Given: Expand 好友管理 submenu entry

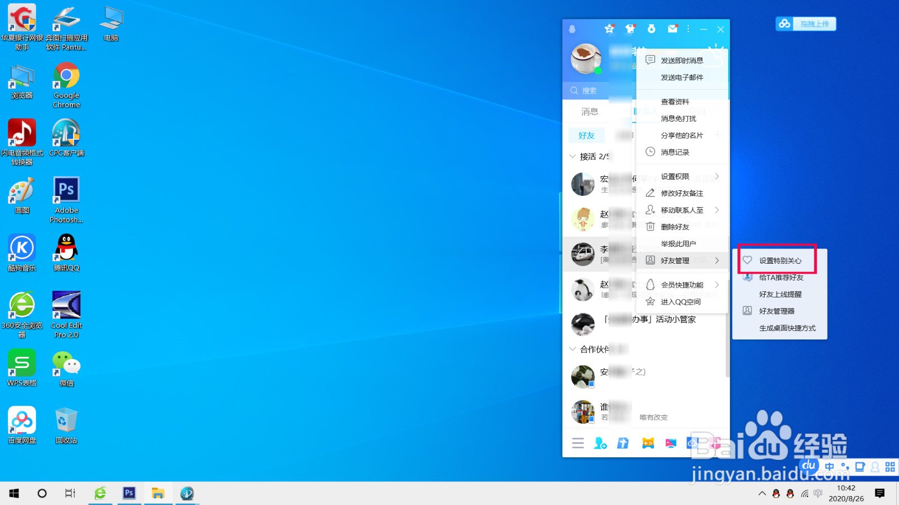Looking at the screenshot, I should click(682, 260).
